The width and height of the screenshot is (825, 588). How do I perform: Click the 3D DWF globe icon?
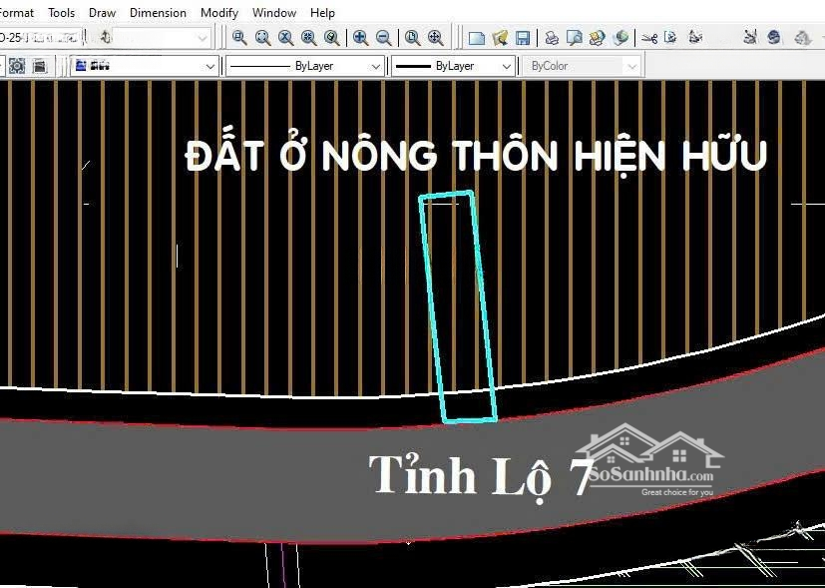point(621,38)
